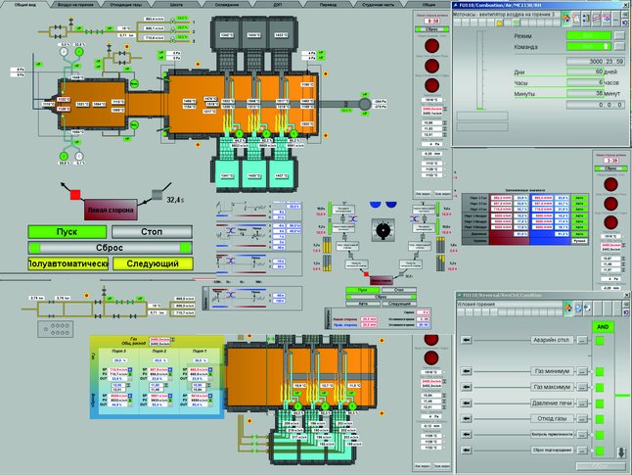Open the ellipsis button beside Отход газы
The image size is (632, 475).
click(582, 419)
